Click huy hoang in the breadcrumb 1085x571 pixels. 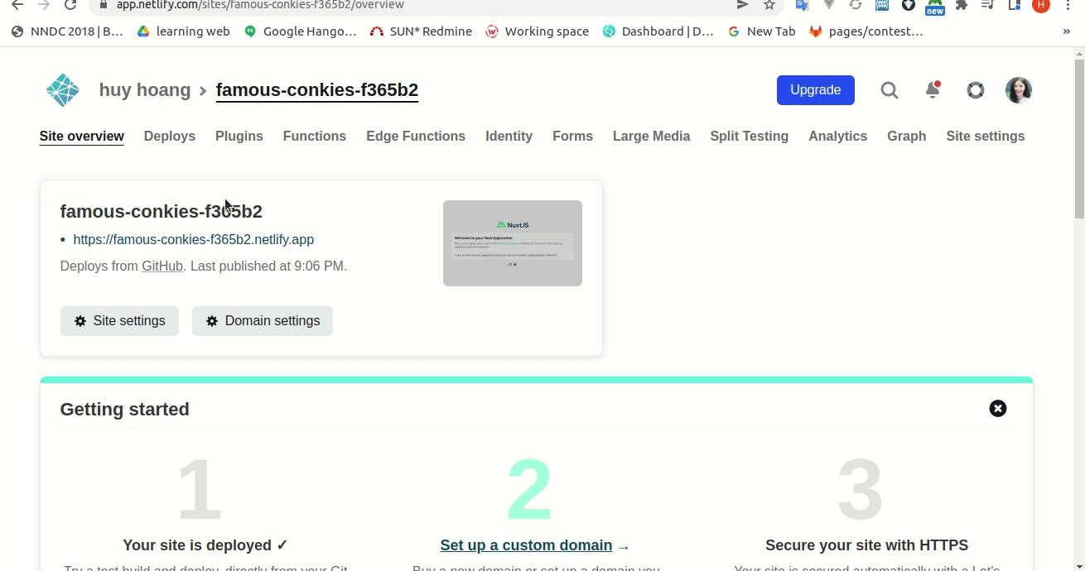(145, 89)
